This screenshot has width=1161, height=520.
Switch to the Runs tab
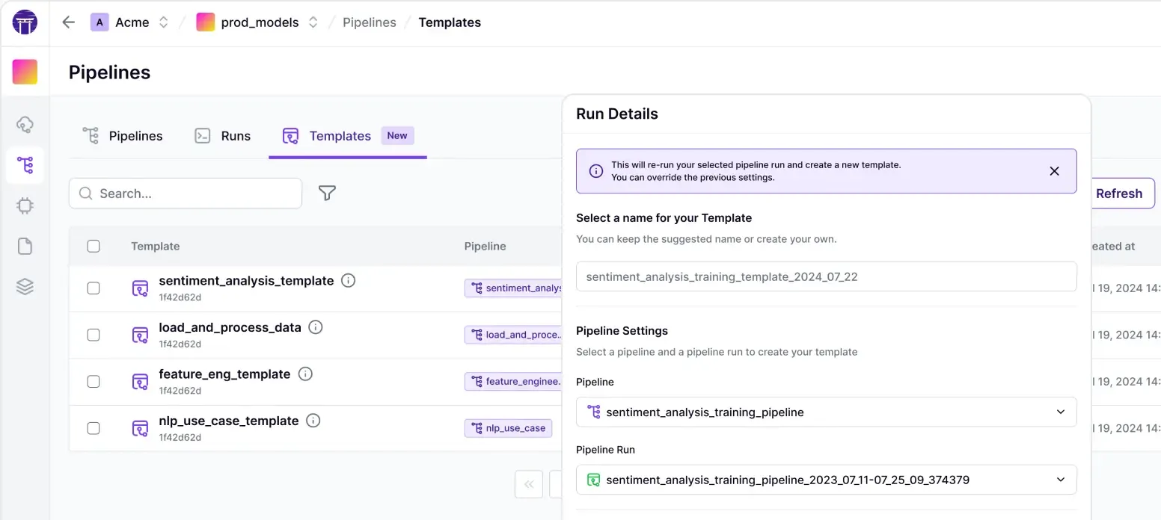click(223, 136)
